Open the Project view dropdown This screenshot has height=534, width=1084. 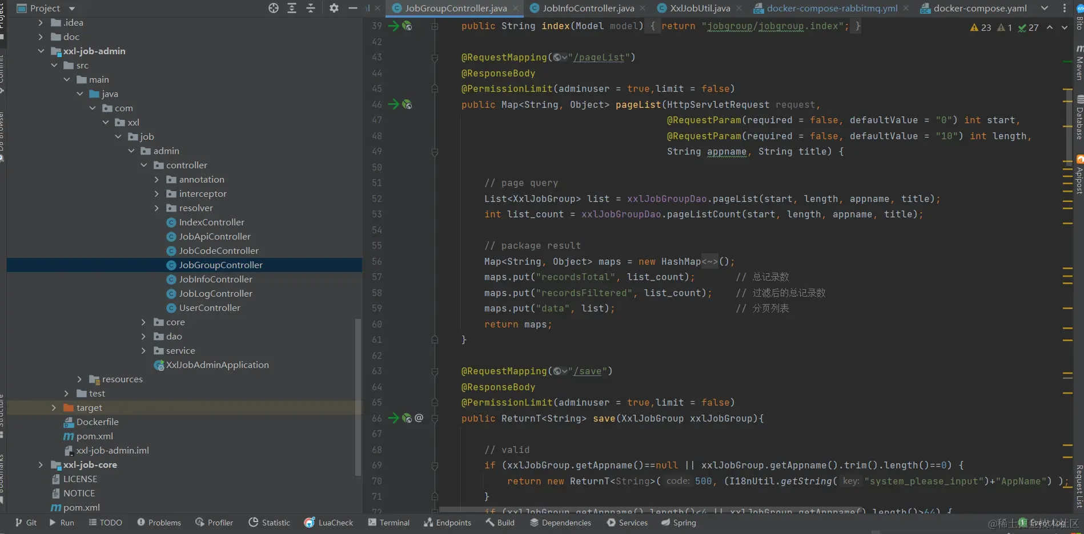pos(72,9)
